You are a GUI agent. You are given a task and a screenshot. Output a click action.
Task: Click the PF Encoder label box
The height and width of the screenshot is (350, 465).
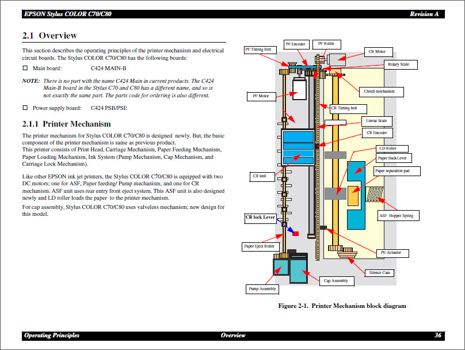coord(295,43)
